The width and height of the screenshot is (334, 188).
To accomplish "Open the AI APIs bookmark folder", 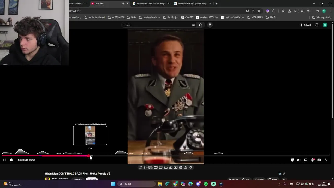I will (271, 17).
